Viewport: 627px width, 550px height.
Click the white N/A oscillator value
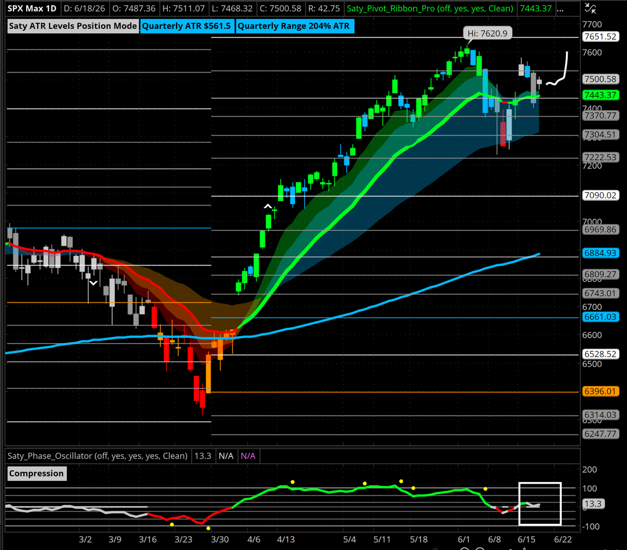(226, 456)
